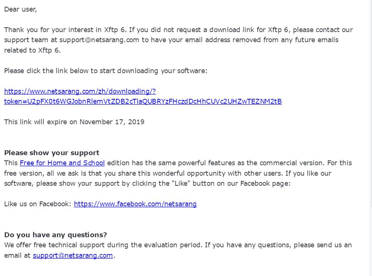The image size is (372, 276).
Task: Click the underlined support@netsarang.com link
Action: [73, 255]
